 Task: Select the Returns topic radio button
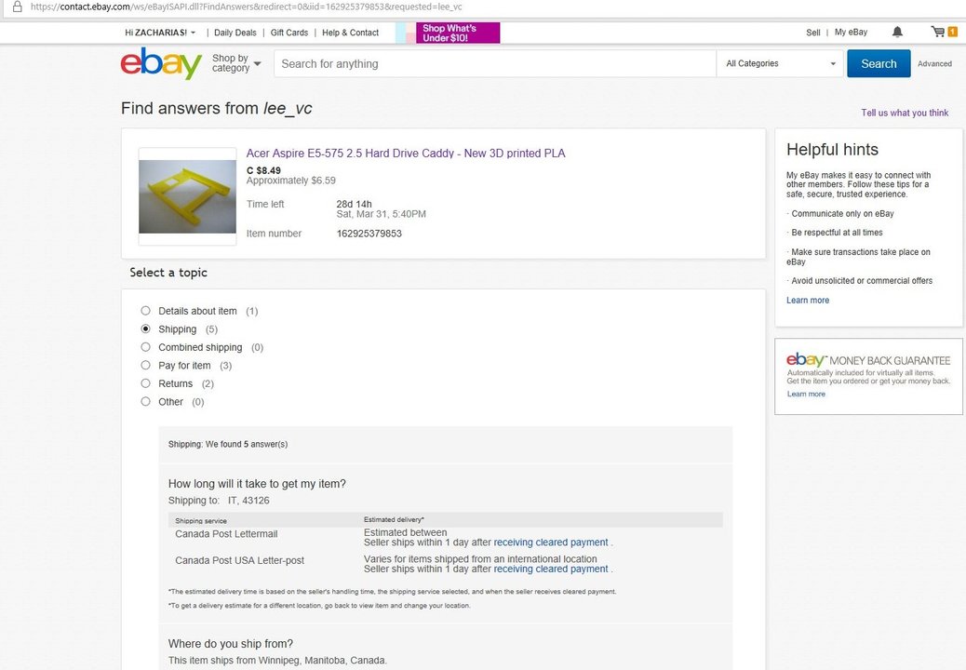(145, 383)
